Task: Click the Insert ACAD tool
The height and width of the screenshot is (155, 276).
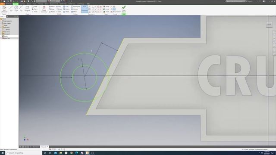Action: 106,12
